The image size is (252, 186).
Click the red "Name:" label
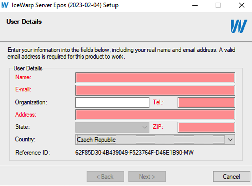pos(23,77)
